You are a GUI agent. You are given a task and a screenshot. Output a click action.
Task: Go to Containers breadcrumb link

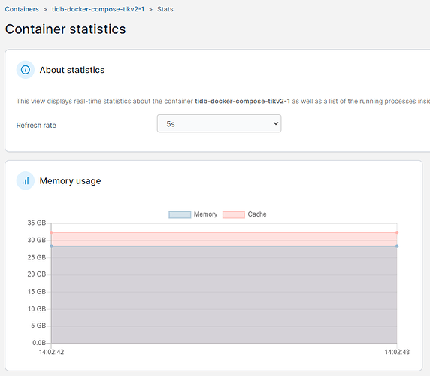22,9
